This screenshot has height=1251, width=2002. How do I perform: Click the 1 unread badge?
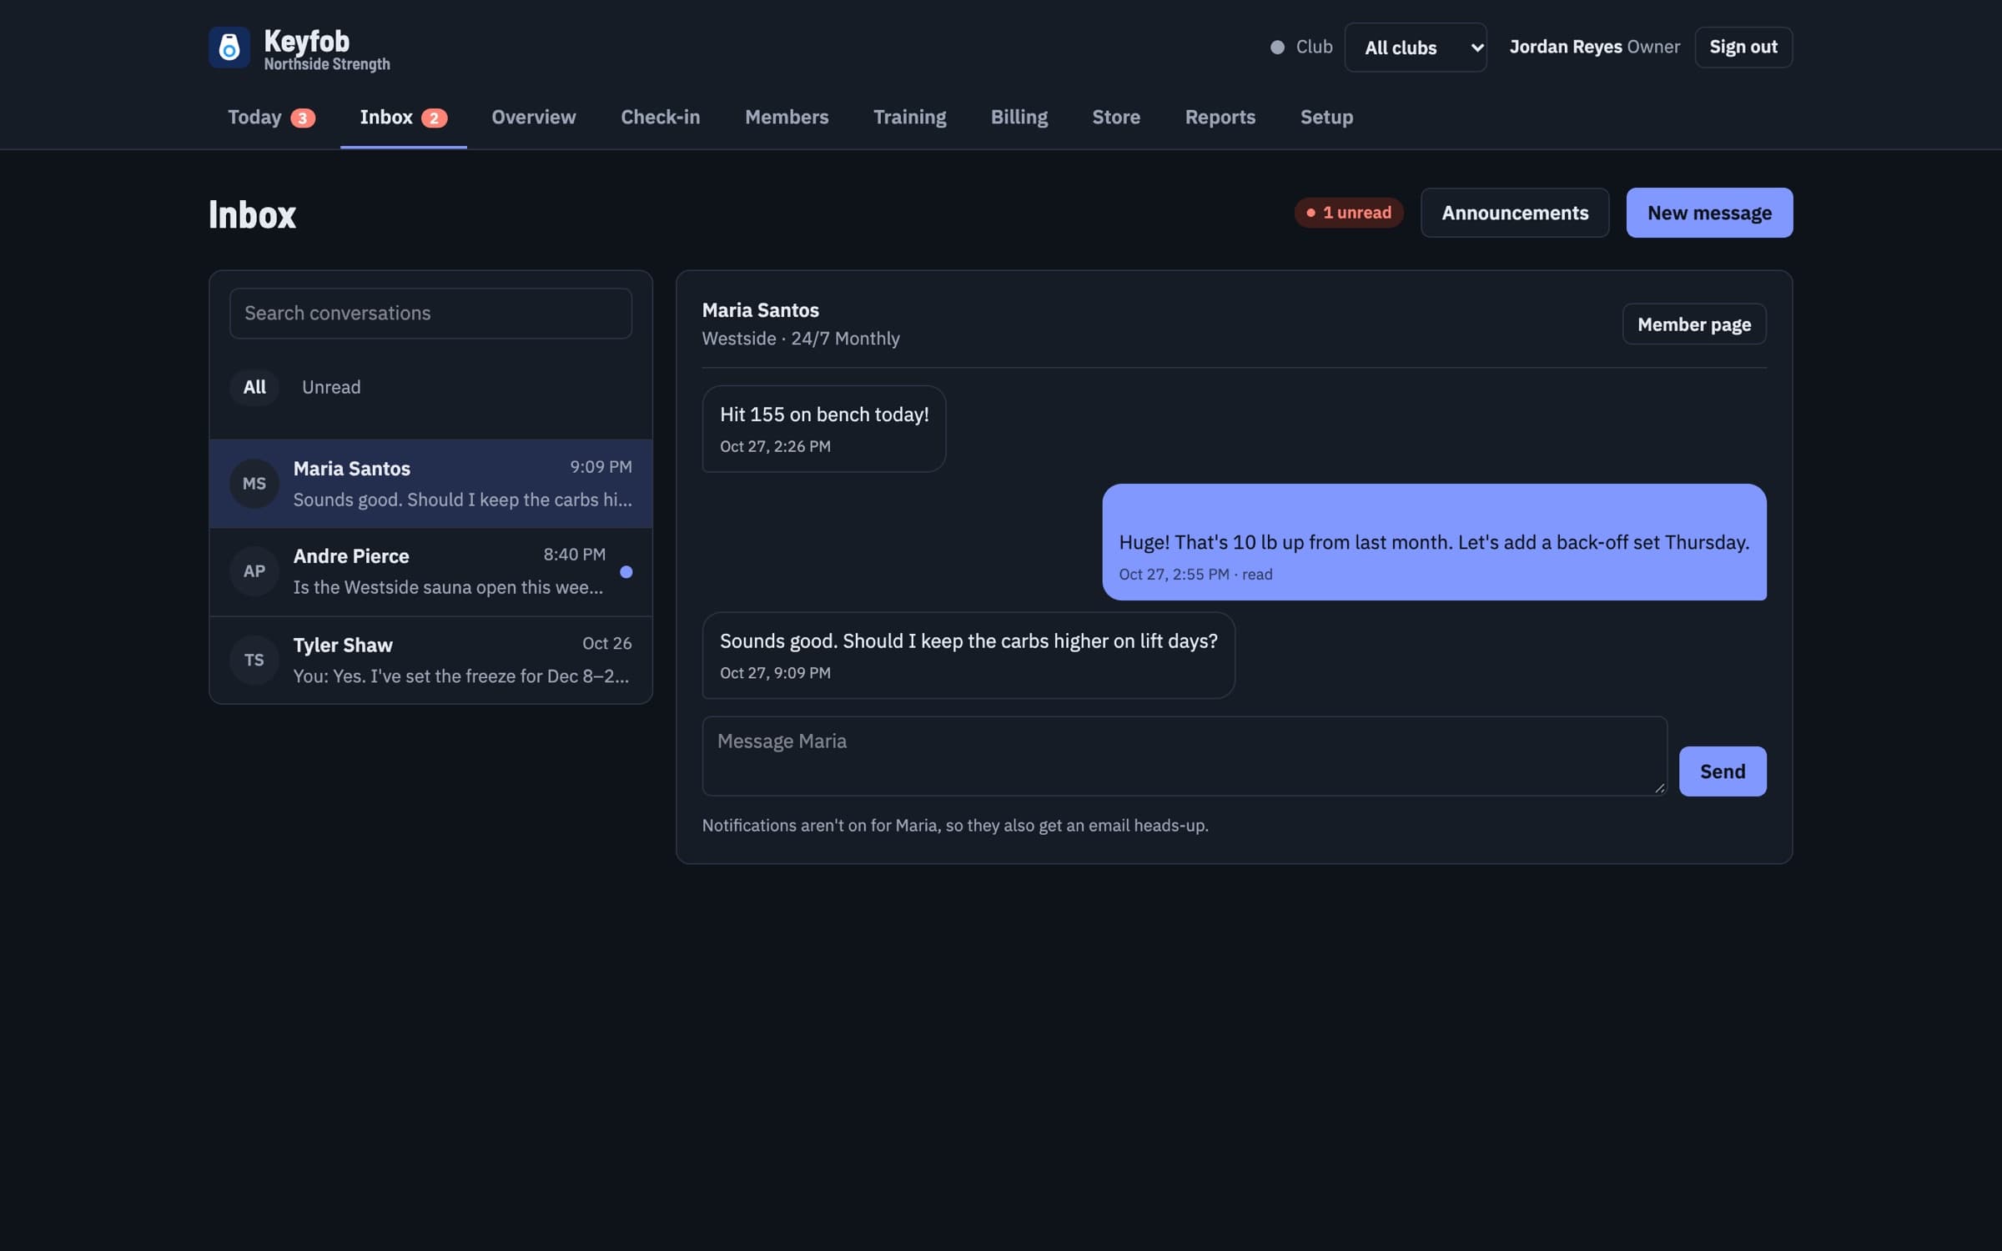[1348, 213]
